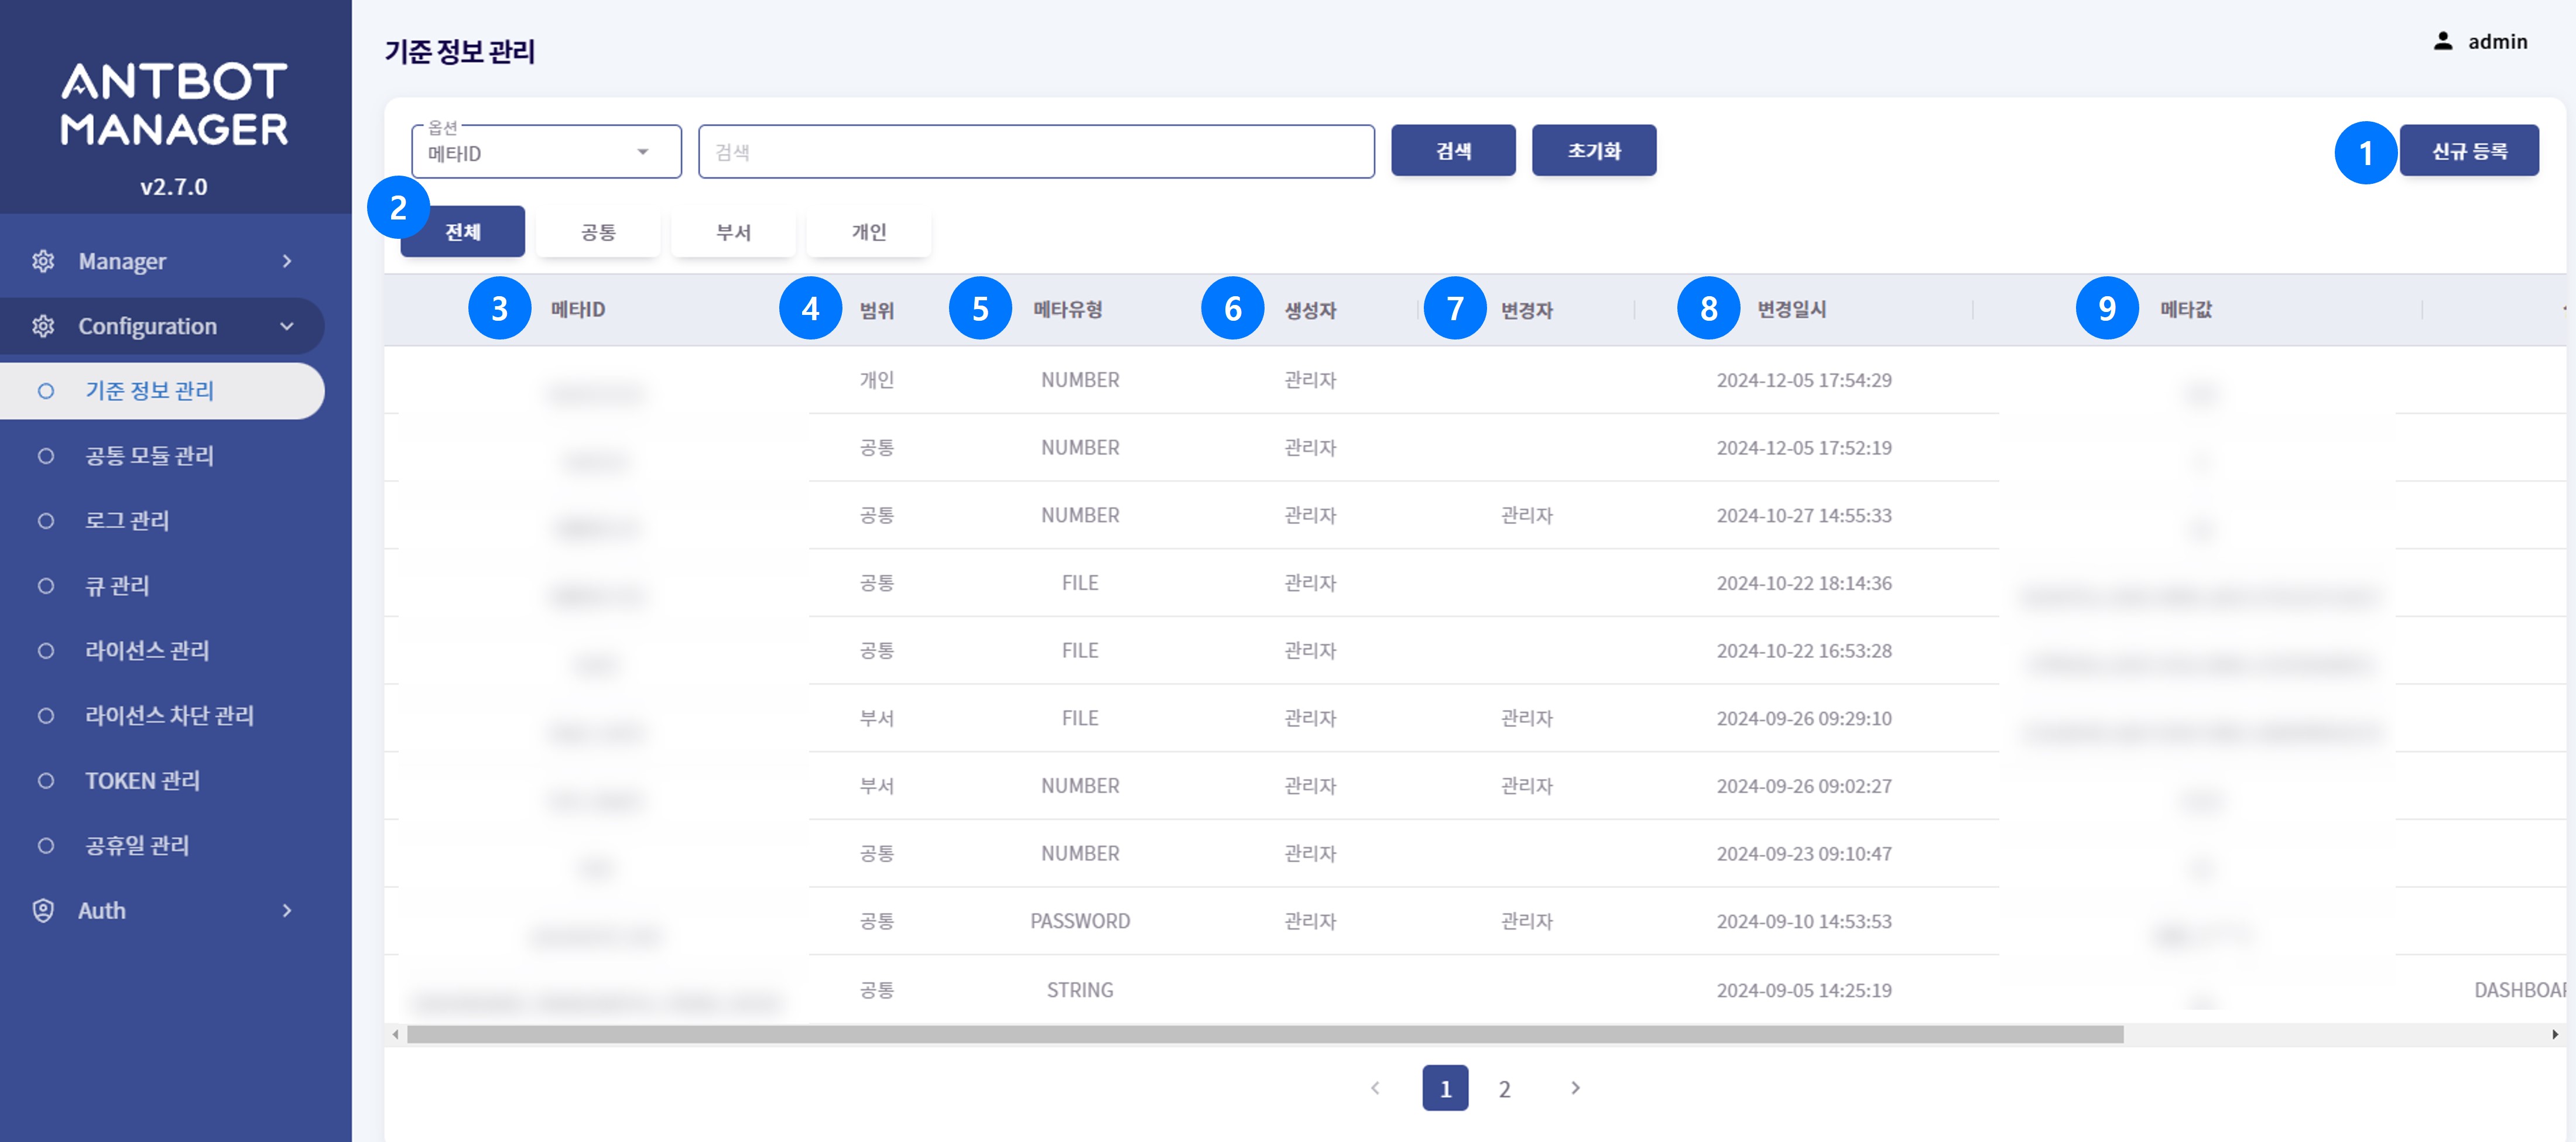Image resolution: width=2576 pixels, height=1142 pixels.
Task: Click the 신규 등록 button
Action: 2469,151
